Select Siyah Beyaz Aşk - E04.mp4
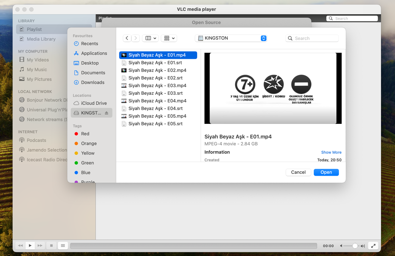This screenshot has height=256, width=395. coord(158,101)
